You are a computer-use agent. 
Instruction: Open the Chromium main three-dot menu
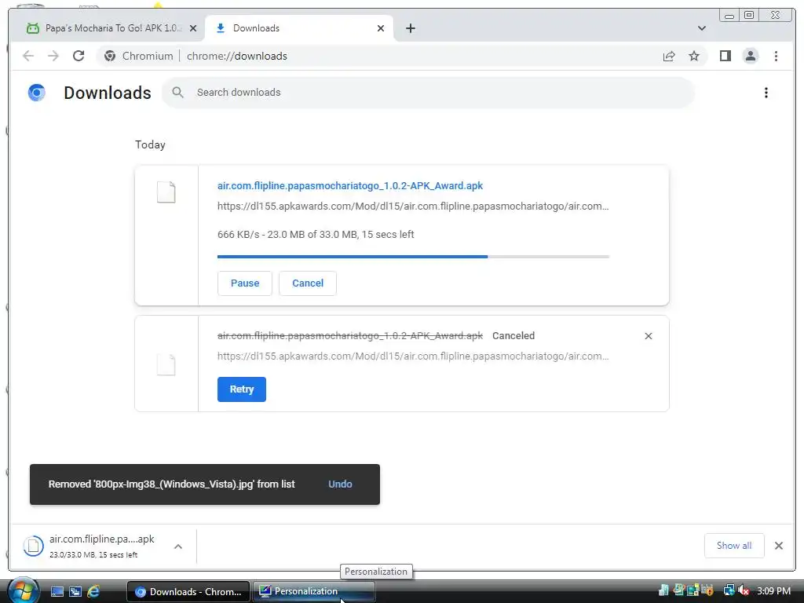776,56
